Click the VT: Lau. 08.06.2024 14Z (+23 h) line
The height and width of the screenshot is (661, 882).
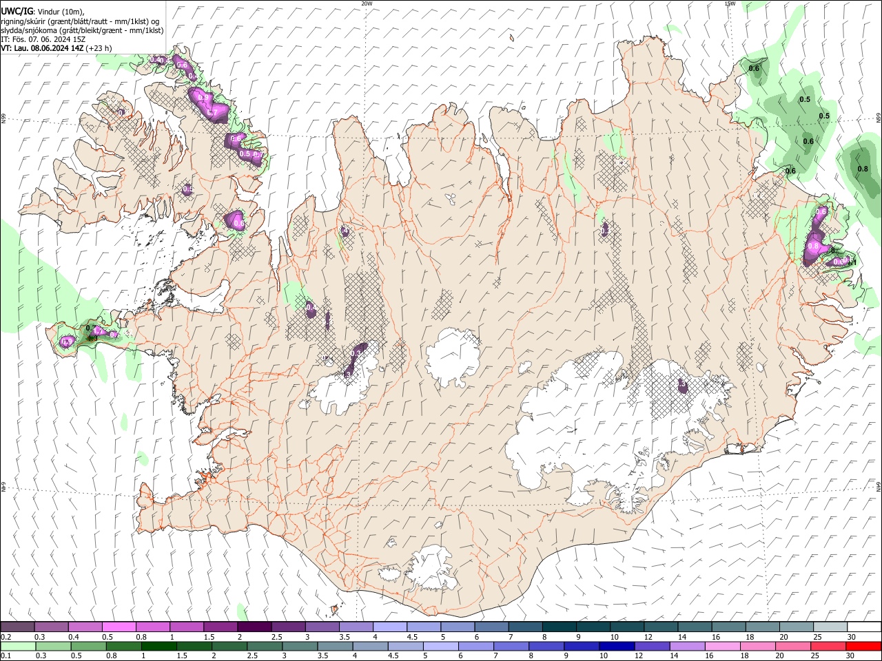(56, 48)
